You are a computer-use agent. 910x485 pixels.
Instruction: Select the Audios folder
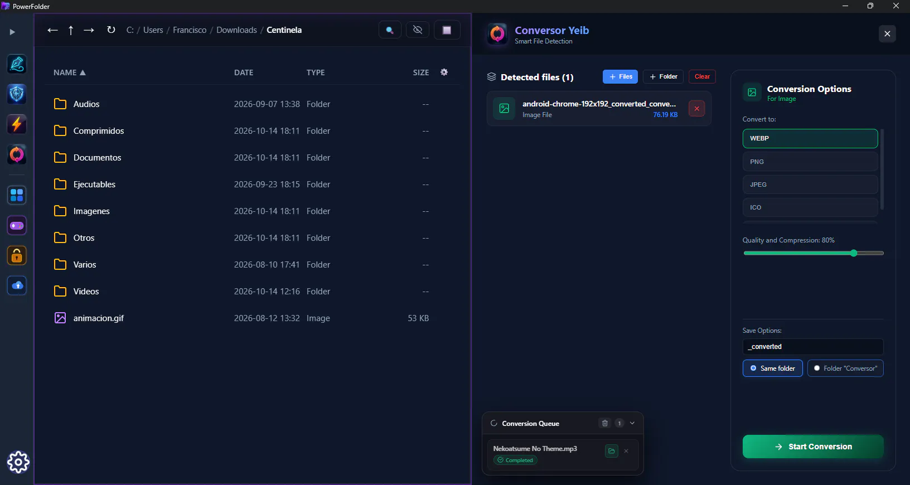[253, 104]
